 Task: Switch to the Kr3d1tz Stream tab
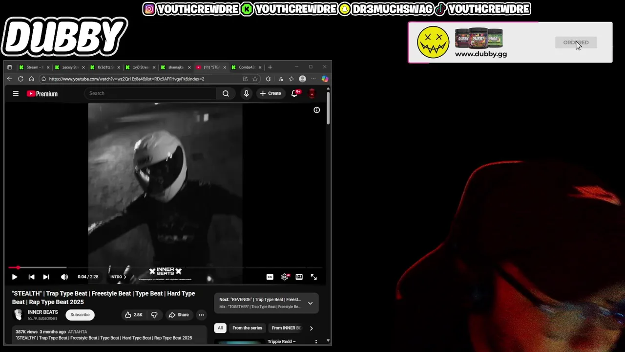point(104,67)
